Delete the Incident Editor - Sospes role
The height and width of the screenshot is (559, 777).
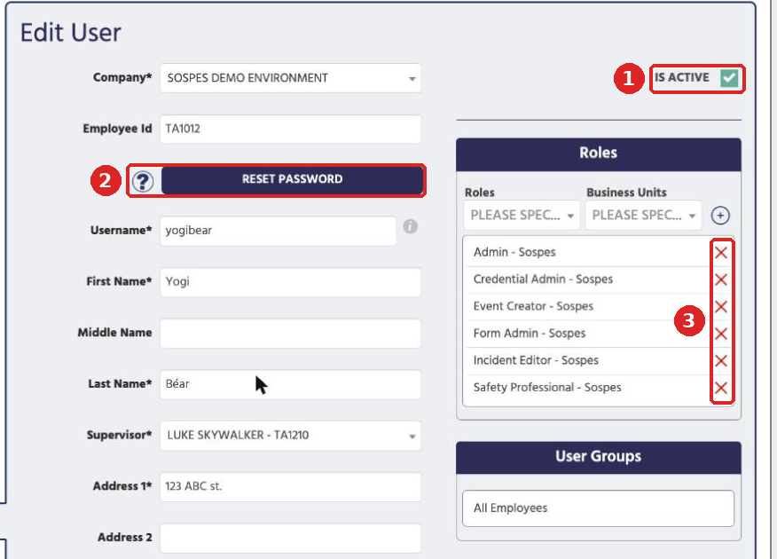pyautogui.click(x=721, y=361)
